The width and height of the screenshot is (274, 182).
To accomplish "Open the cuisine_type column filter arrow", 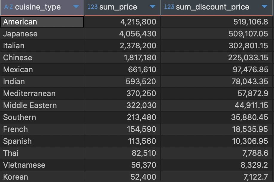I will tap(76, 7).
